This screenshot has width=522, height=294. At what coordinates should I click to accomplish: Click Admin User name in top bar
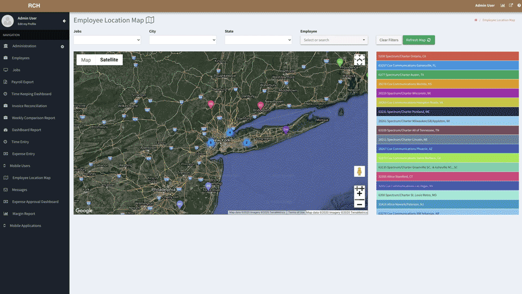point(484,5)
